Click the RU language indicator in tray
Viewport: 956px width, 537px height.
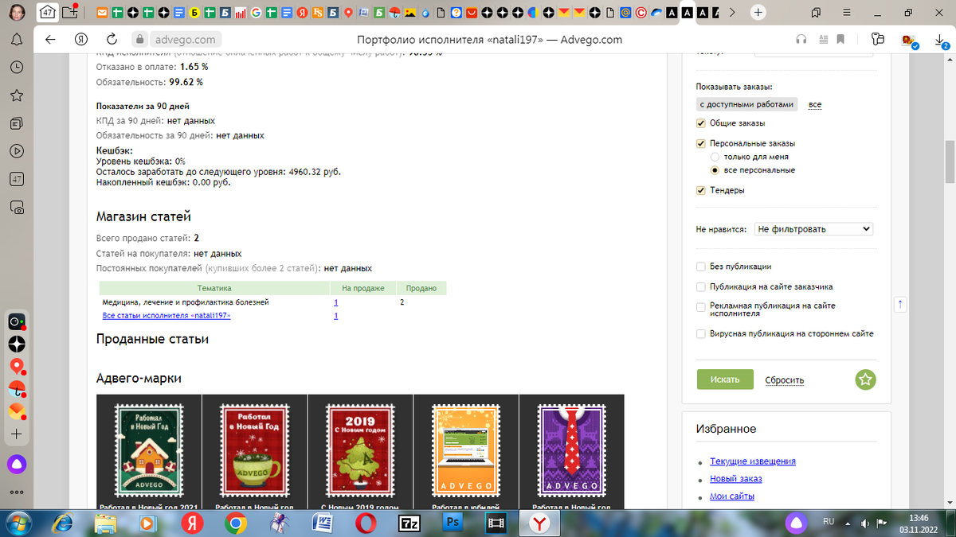[x=829, y=522]
